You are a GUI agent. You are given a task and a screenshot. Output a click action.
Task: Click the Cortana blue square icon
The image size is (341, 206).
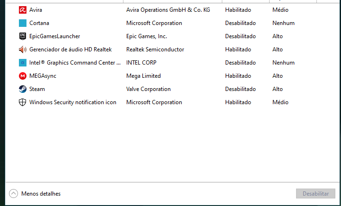[x=23, y=23]
